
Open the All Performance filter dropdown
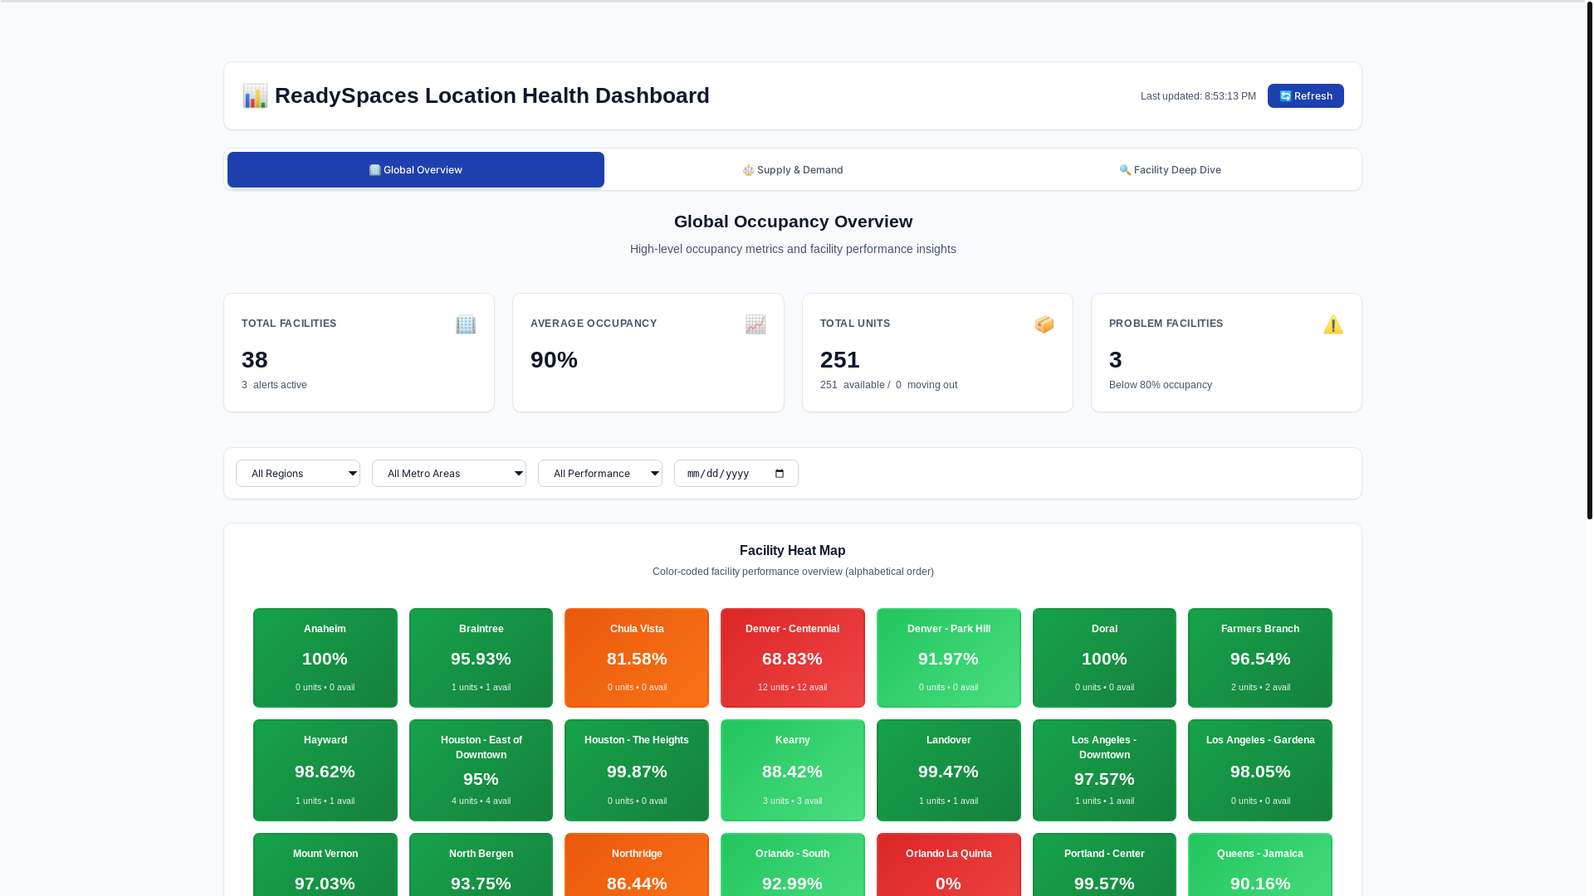[600, 474]
